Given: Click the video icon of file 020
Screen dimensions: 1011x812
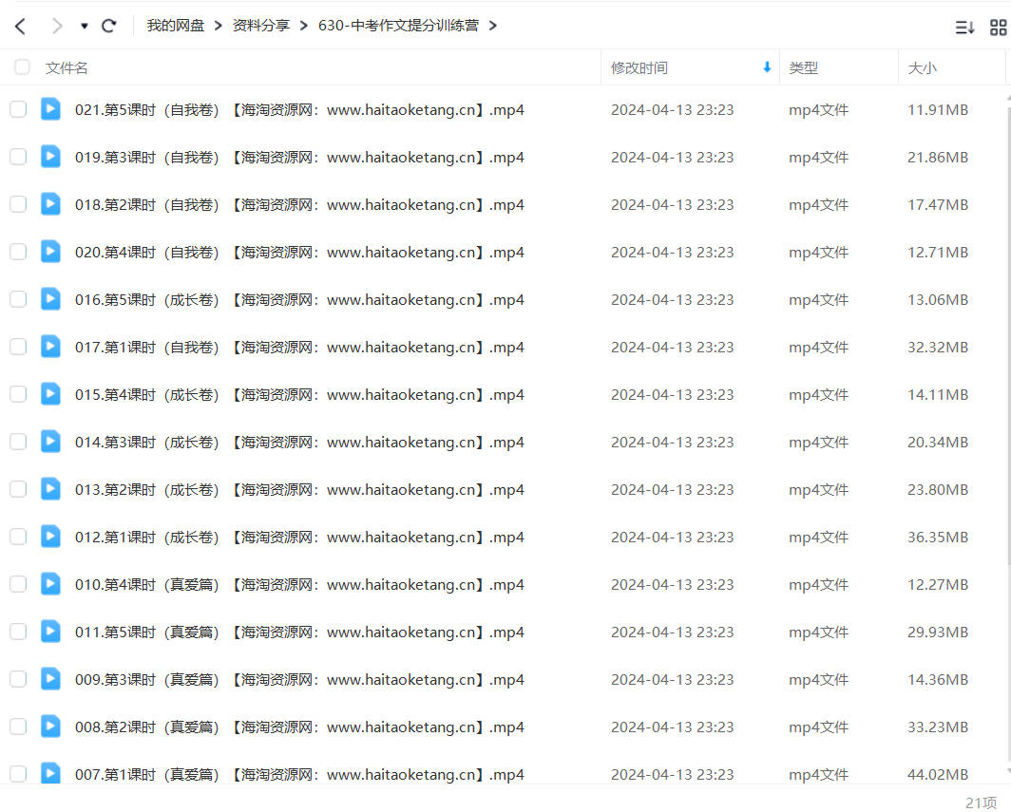Looking at the screenshot, I should coord(50,252).
